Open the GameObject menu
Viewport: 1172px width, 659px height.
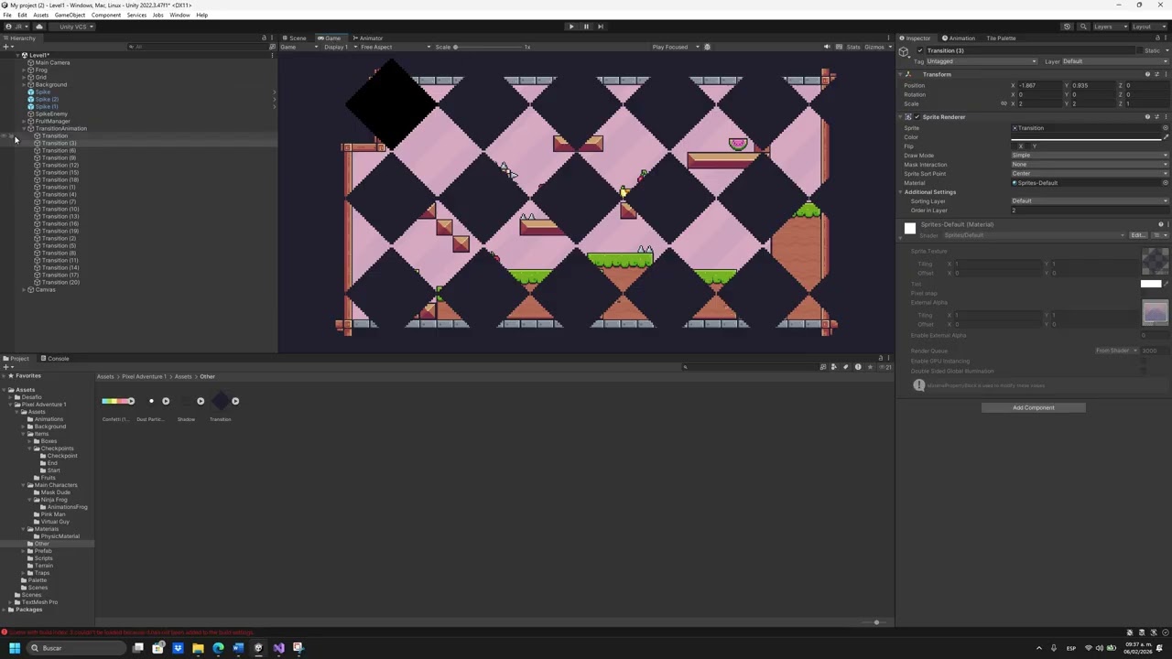click(70, 16)
